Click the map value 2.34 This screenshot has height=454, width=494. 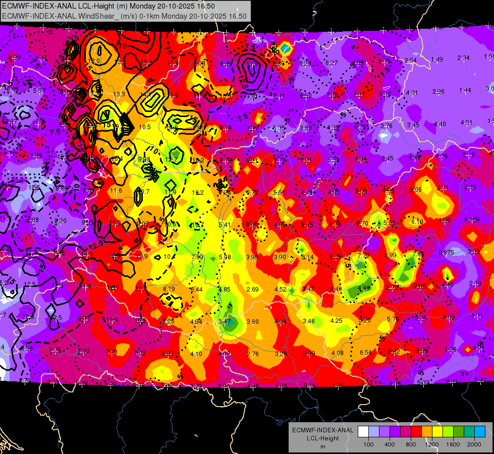coord(463,58)
